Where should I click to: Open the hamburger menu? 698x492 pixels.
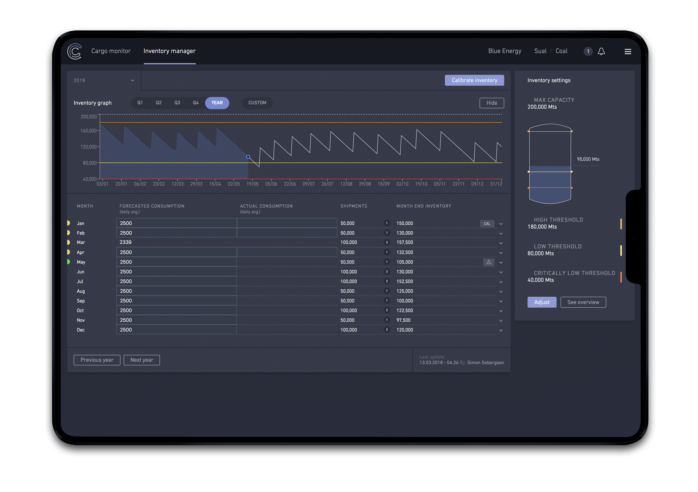point(628,52)
